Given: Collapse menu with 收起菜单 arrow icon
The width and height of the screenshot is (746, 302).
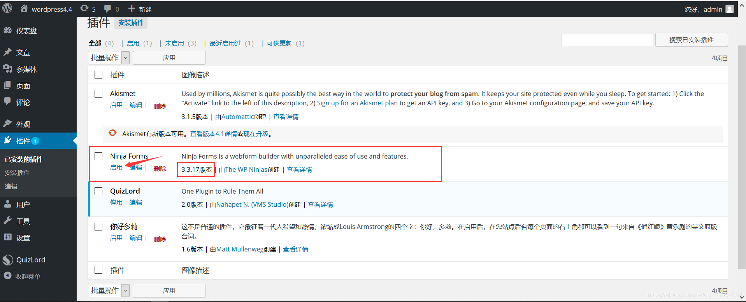Looking at the screenshot, I should [7, 276].
